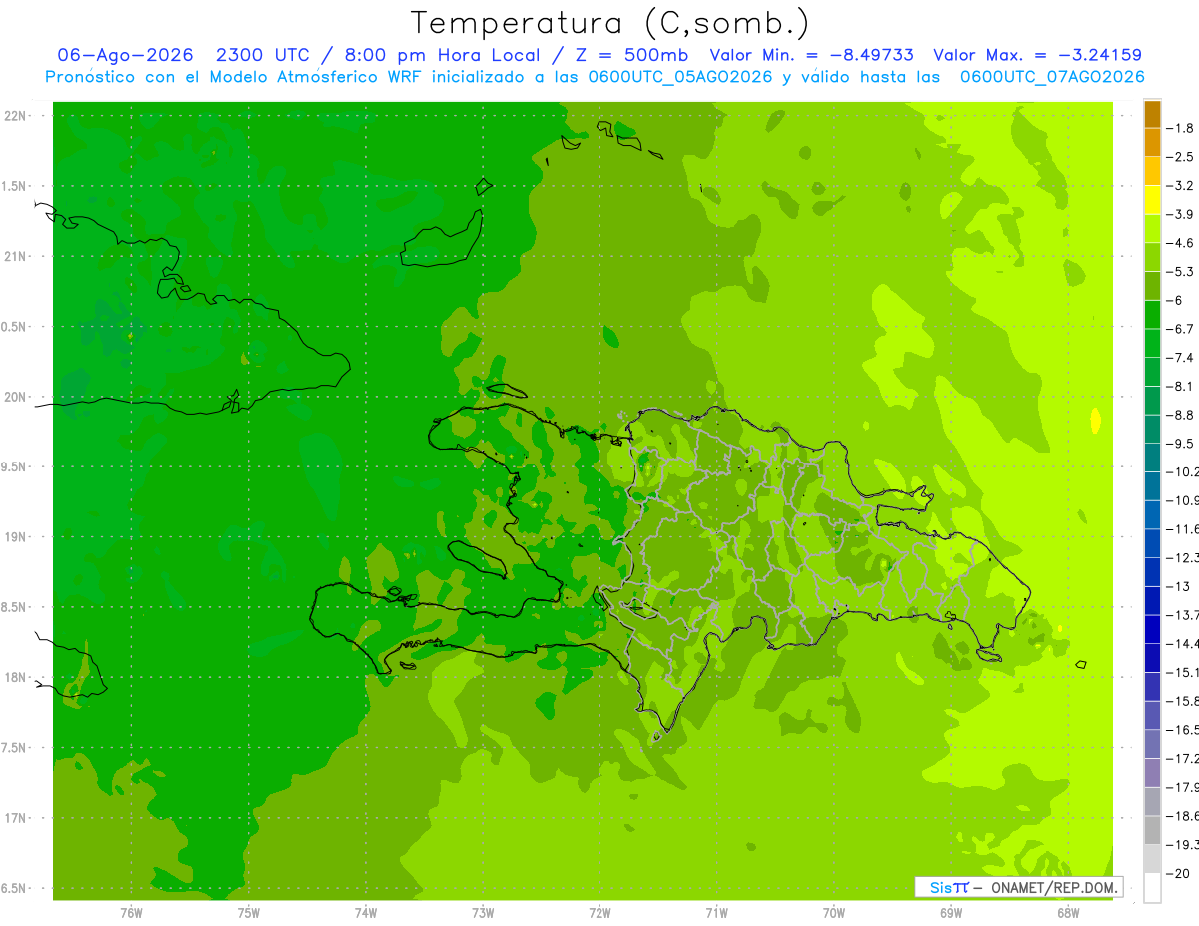Click the '72W' longitude label
Image resolution: width=1199 pixels, height=926 pixels.
point(599,913)
